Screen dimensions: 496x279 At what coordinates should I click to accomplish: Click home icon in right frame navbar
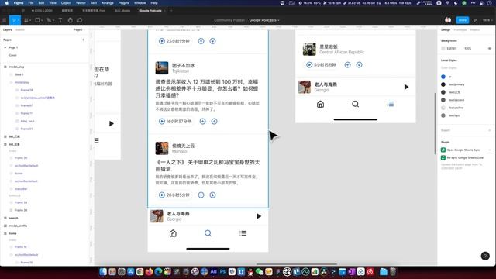tap(320, 104)
